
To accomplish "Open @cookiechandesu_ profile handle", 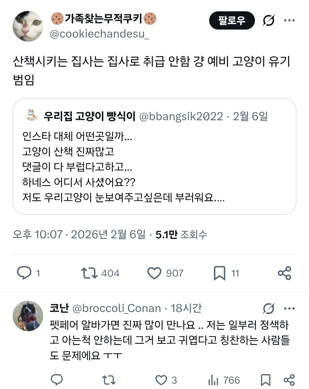I will [x=99, y=34].
